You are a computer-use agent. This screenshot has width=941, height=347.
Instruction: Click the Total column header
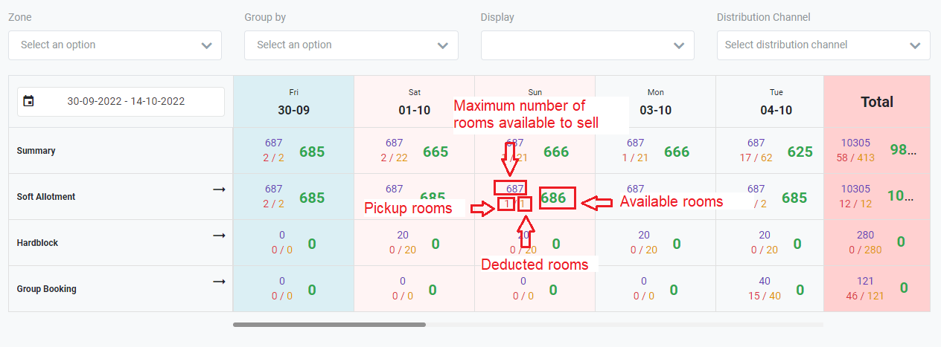[x=877, y=102]
